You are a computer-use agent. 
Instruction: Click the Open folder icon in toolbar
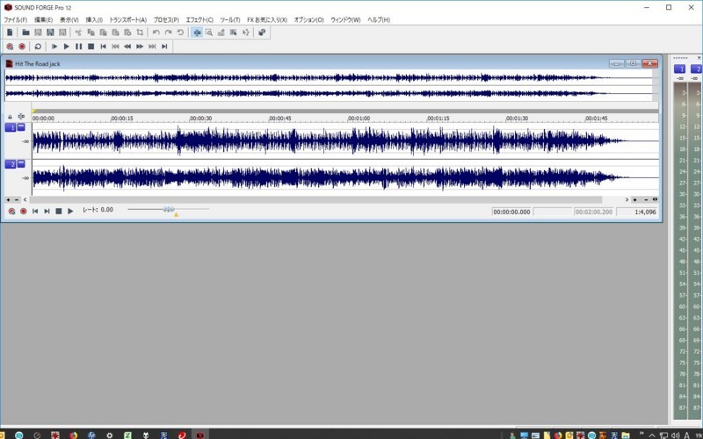[x=26, y=32]
